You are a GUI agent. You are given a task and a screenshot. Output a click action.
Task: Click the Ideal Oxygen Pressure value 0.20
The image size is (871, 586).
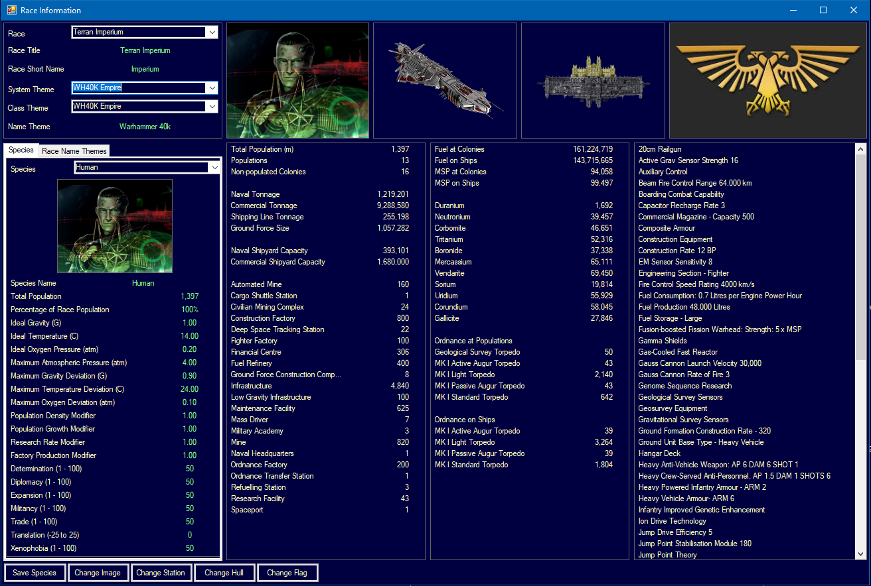[190, 349]
